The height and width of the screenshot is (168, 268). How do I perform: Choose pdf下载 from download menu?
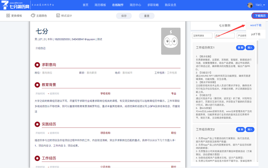pyautogui.click(x=256, y=34)
